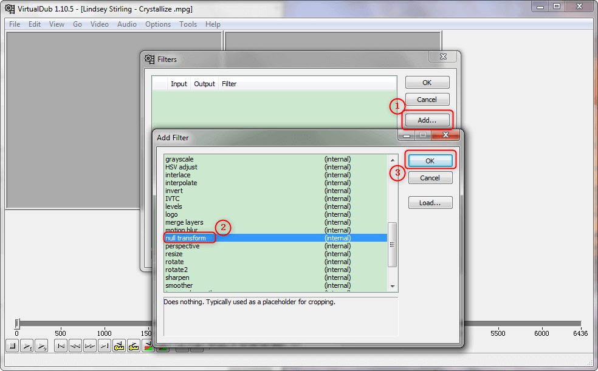598x371 pixels.
Task: Open the Tools menu
Action: pos(188,24)
